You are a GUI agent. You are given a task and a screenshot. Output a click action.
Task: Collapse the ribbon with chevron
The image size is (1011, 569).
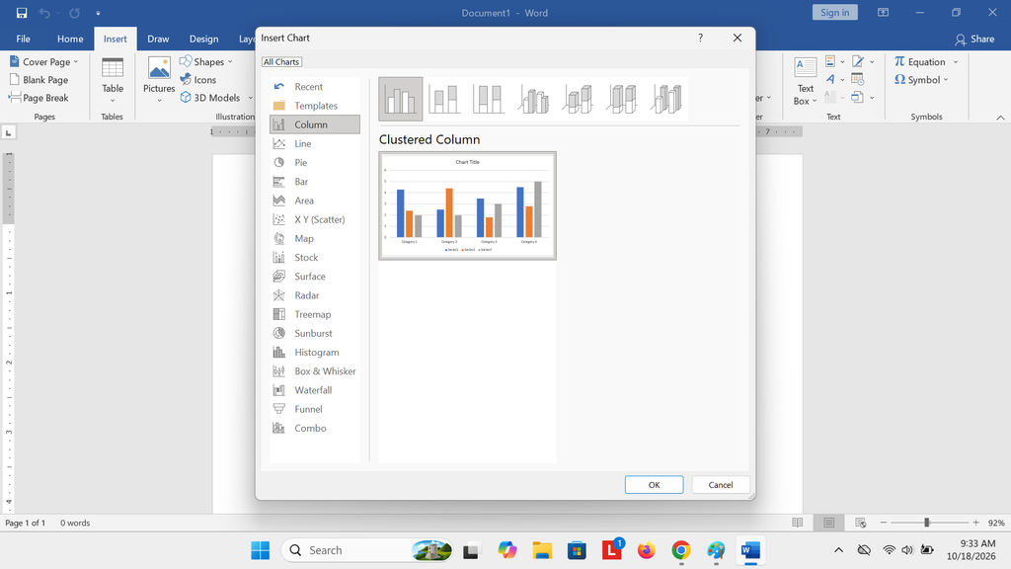click(x=1000, y=118)
